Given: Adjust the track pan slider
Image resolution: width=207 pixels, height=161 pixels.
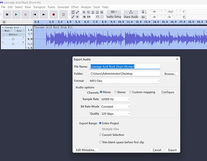Looking at the screenshot, I should pyautogui.click(x=13, y=44).
